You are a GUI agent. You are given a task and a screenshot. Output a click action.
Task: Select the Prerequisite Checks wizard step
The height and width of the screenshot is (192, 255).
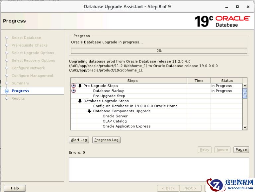point(30,45)
